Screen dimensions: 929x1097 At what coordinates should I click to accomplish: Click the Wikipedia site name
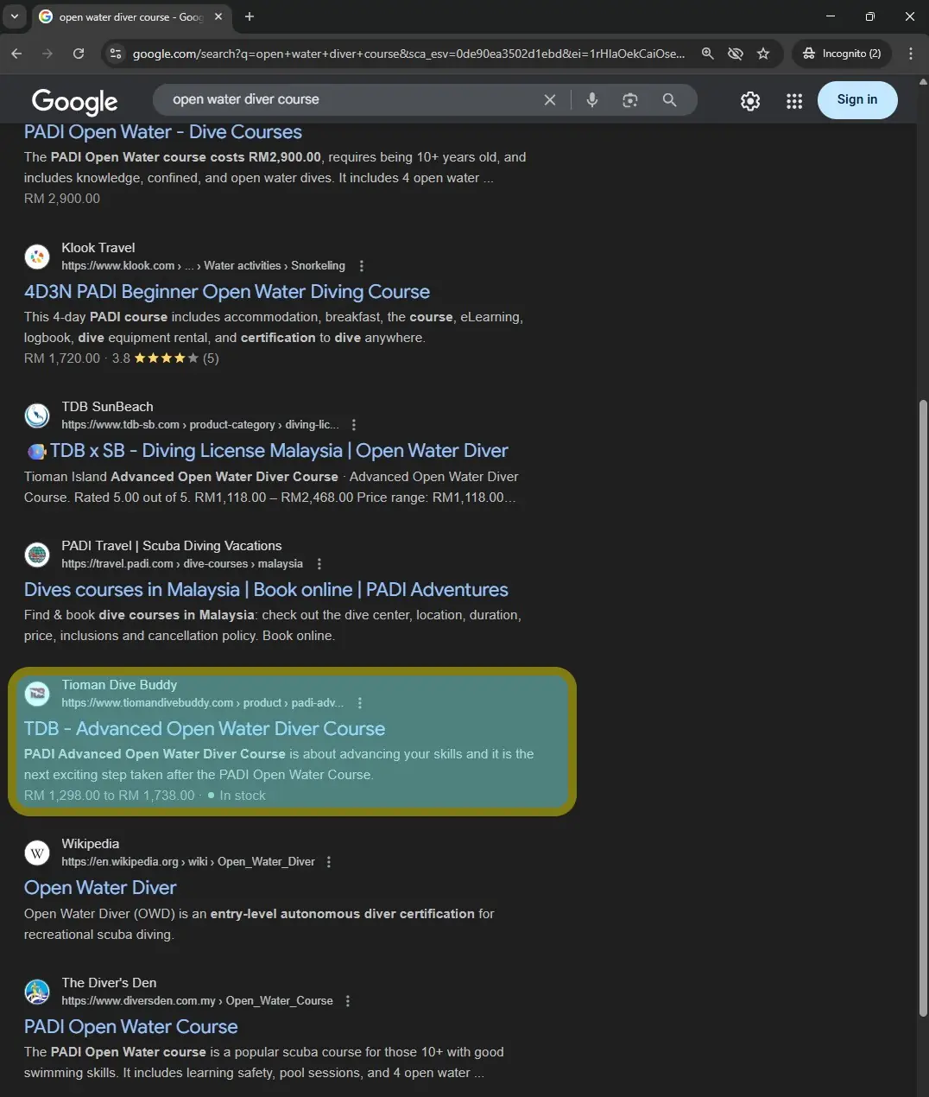tap(91, 844)
